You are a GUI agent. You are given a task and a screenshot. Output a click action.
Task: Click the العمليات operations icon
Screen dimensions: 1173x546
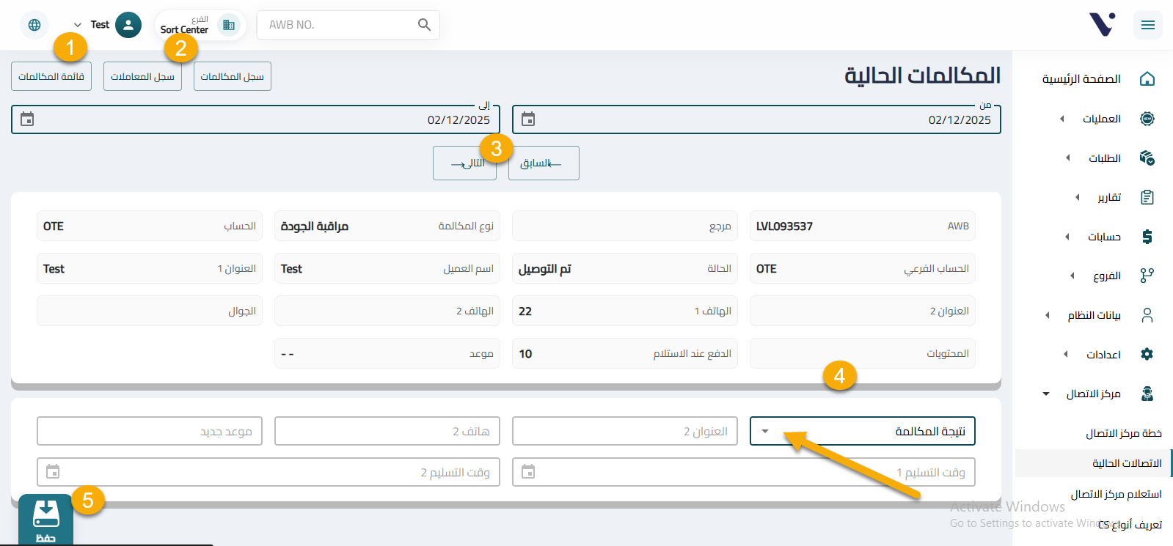point(1147,119)
